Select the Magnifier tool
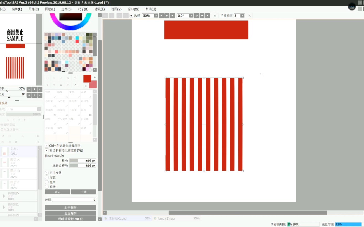The image size is (364, 227). tap(54, 85)
